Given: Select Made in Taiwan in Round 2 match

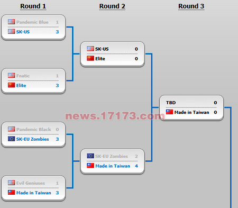Looking at the screenshot, I should pyautogui.click(x=113, y=166).
